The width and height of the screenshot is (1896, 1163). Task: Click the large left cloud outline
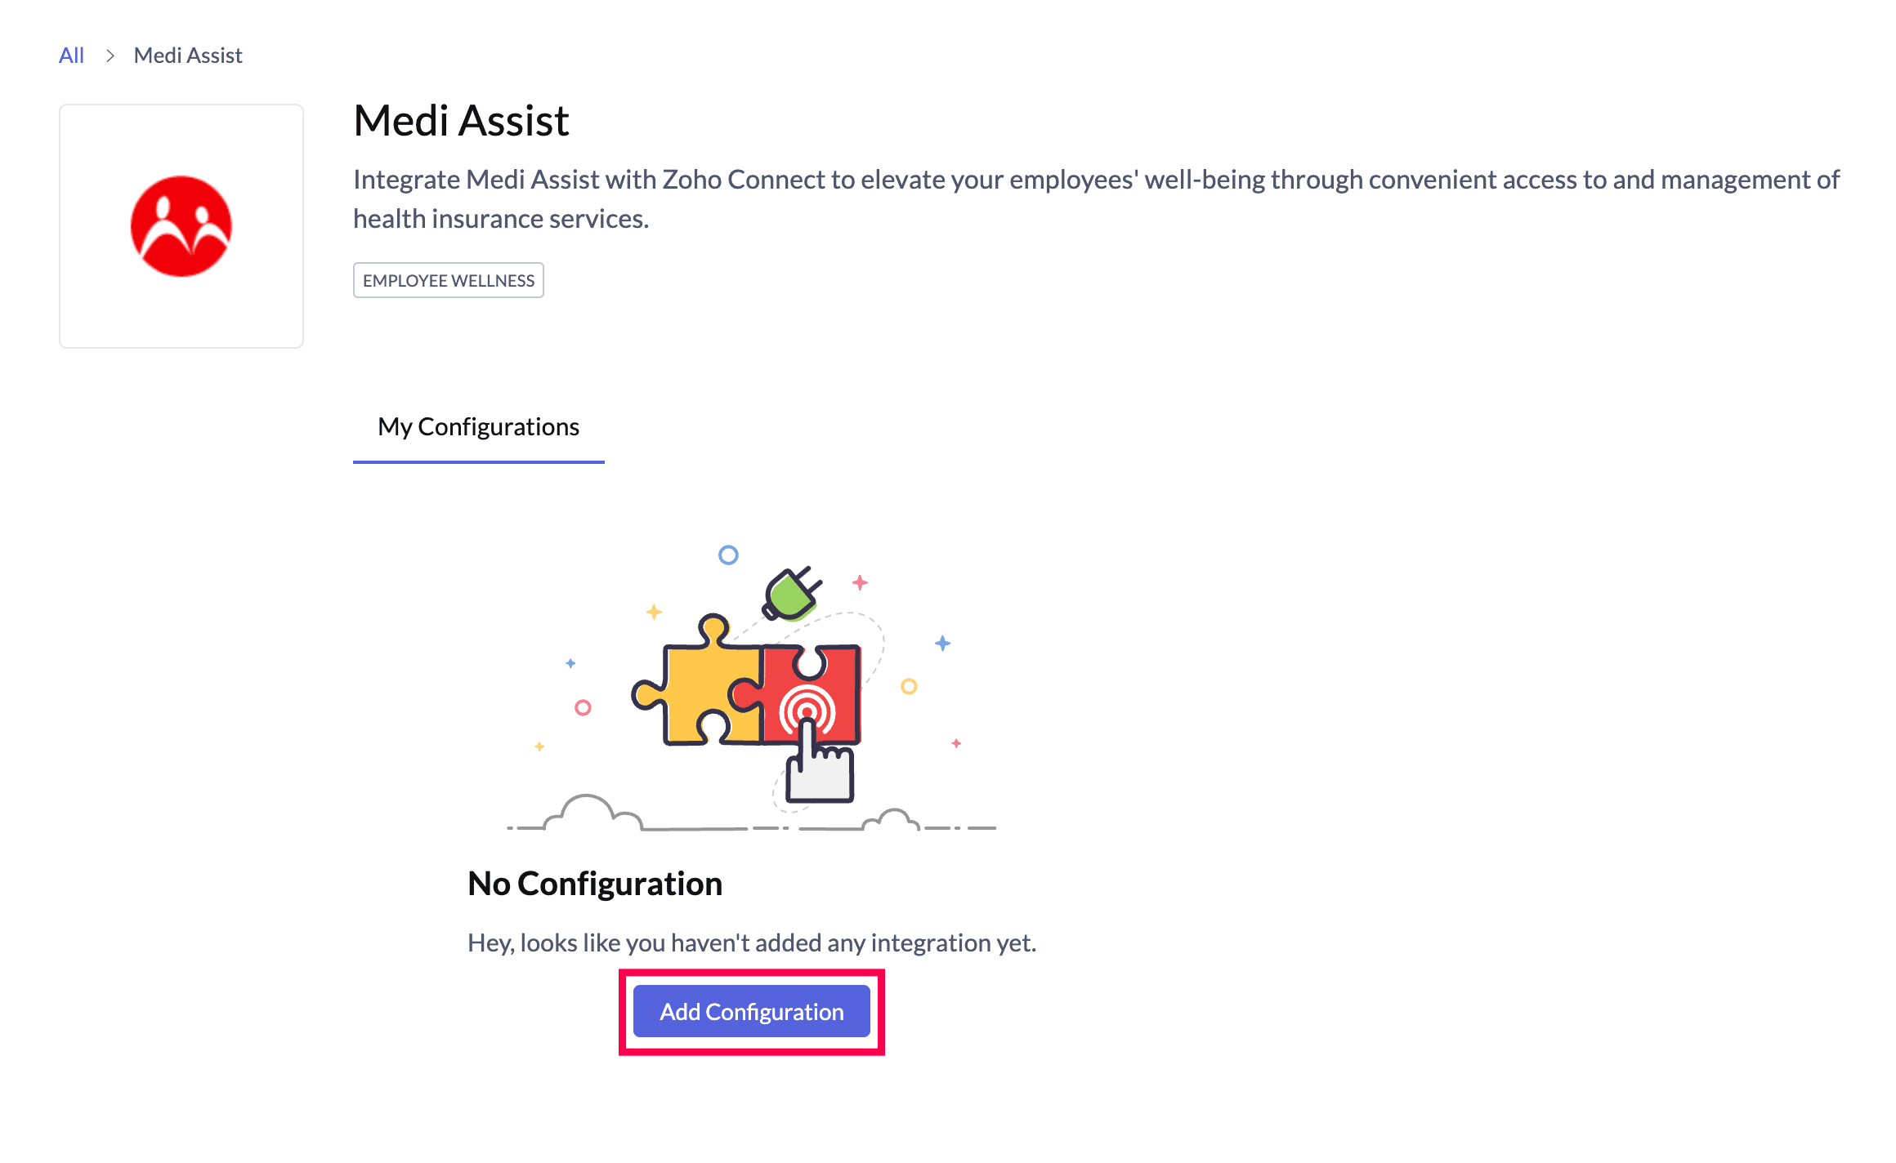587,811
